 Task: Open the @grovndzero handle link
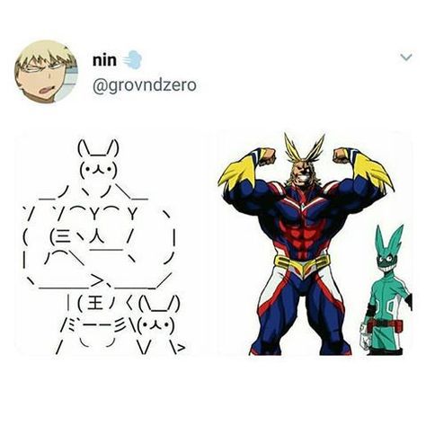(145, 85)
